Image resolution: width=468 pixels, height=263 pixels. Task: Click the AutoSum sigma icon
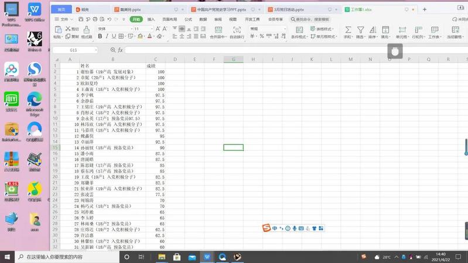[x=348, y=29]
